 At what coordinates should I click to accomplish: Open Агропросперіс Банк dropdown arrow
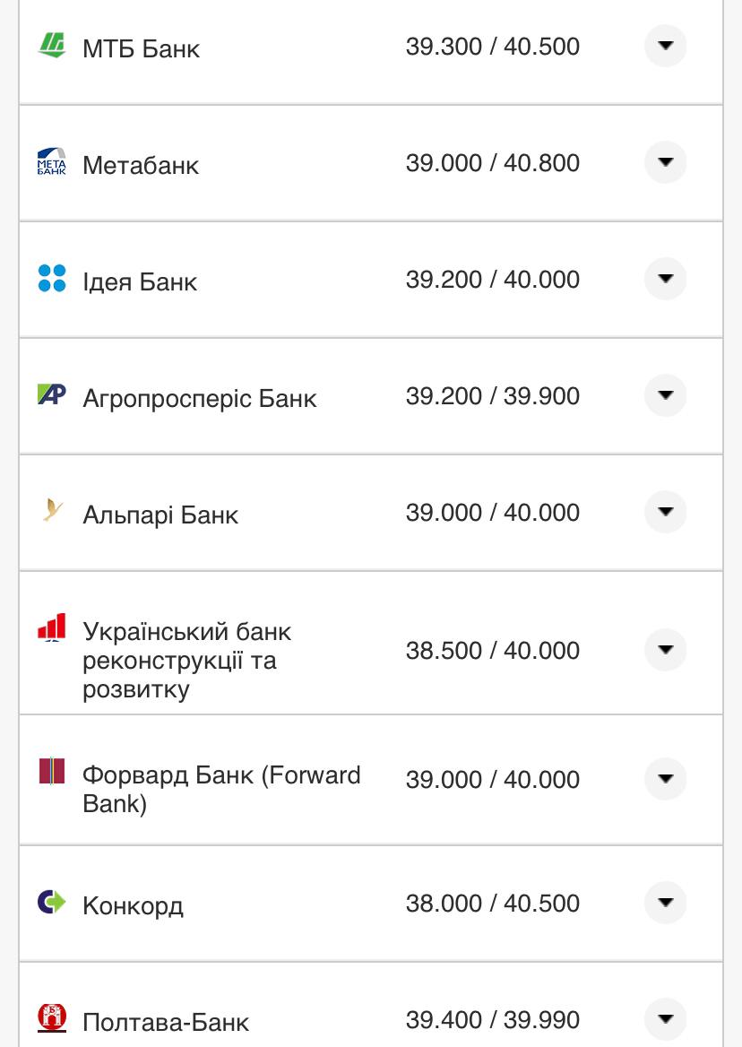(x=665, y=395)
